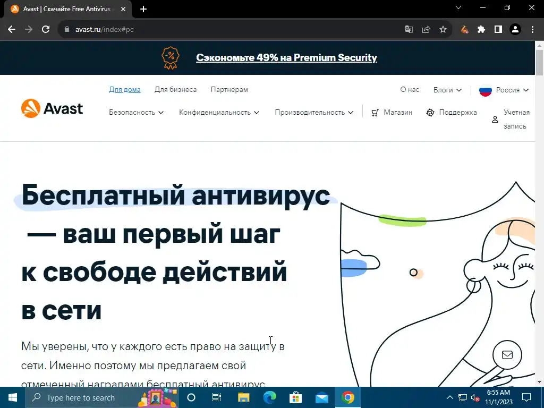Open the Магазин link

pyautogui.click(x=398, y=113)
